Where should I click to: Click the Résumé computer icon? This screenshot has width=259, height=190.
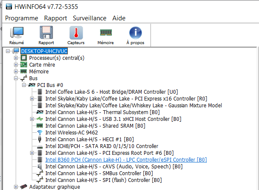(x=17, y=32)
